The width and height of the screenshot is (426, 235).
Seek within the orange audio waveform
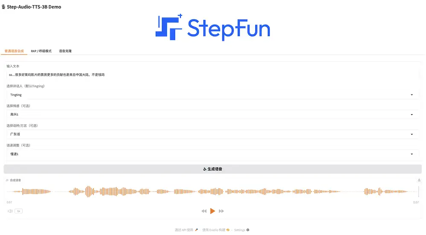click(212, 191)
